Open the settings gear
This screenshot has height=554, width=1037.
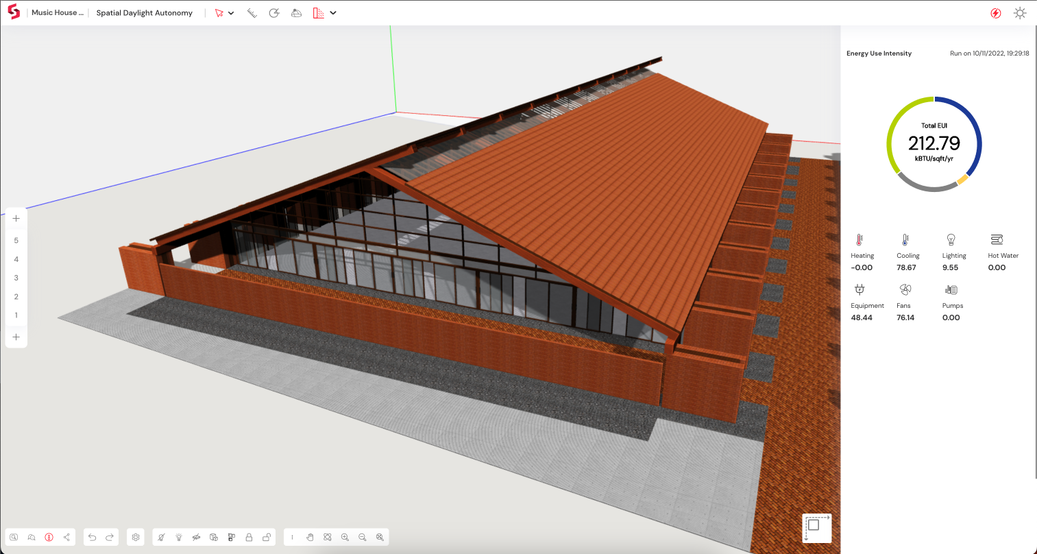pyautogui.click(x=136, y=537)
